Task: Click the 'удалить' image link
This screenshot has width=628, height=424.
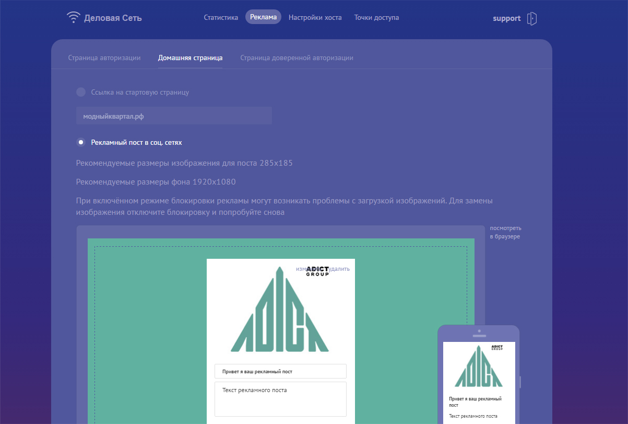Action: click(340, 269)
